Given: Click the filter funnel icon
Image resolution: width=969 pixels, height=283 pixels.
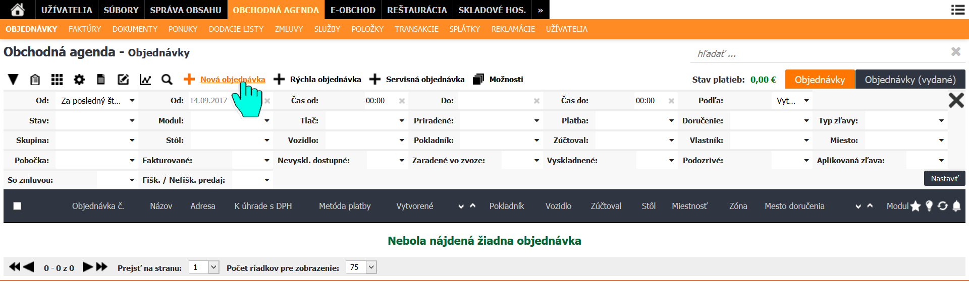Looking at the screenshot, I should tap(13, 80).
